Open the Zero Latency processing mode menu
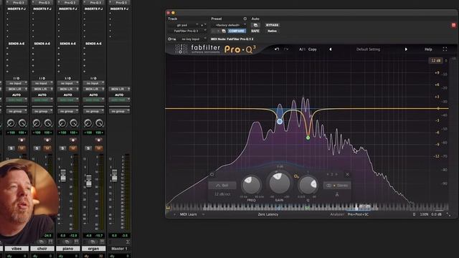The width and height of the screenshot is (459, 258). click(x=268, y=214)
